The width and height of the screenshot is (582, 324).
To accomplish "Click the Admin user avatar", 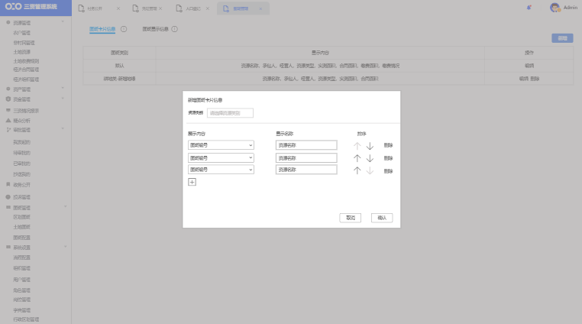I will tap(555, 8).
